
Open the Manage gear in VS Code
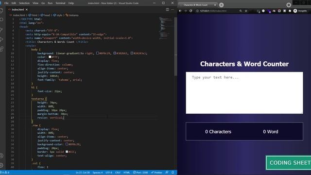[x=1, y=165]
